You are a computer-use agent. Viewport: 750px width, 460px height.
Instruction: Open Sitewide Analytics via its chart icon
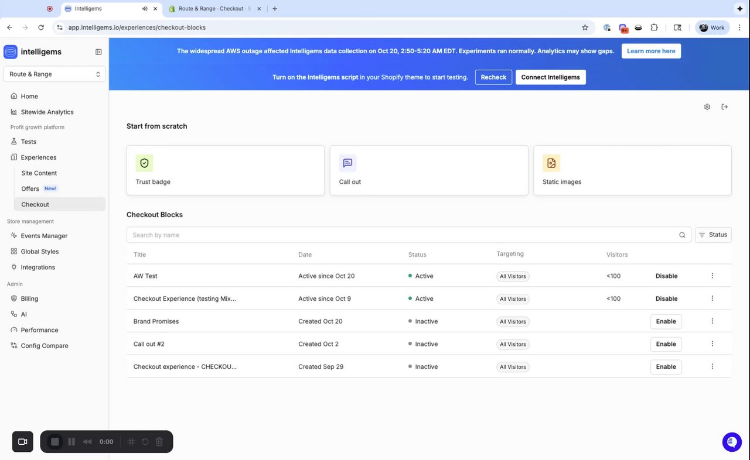pyautogui.click(x=14, y=112)
